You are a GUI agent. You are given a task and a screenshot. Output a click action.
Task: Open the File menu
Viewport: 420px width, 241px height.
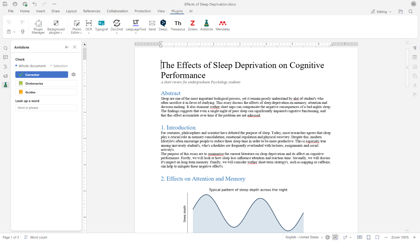pos(11,11)
